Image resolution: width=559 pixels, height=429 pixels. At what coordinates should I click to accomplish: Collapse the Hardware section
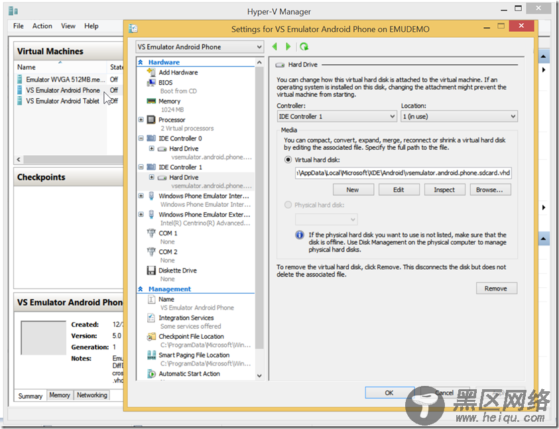[x=141, y=62]
